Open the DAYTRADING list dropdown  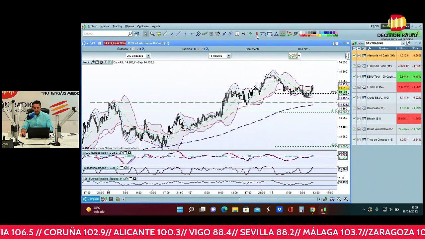385,43
